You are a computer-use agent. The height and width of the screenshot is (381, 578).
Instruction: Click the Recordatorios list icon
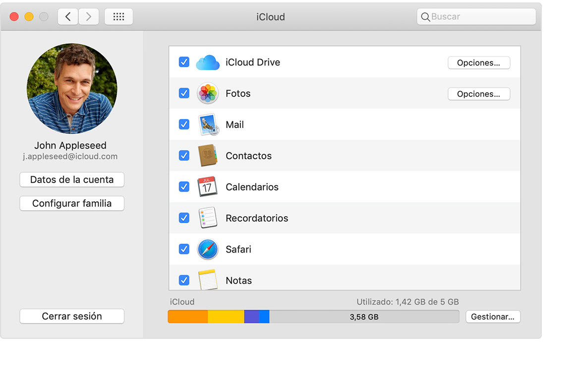pyautogui.click(x=208, y=218)
